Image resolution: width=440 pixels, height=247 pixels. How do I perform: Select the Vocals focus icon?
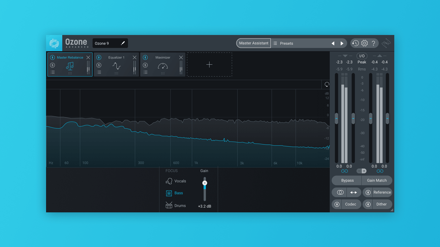point(169,181)
